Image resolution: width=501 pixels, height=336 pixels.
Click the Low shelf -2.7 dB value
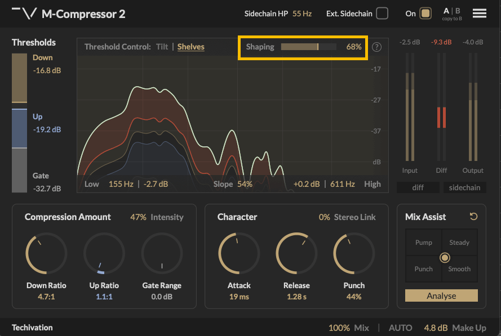[156, 184]
